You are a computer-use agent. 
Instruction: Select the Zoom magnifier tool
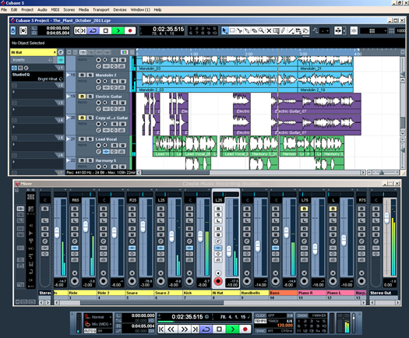(261, 31)
